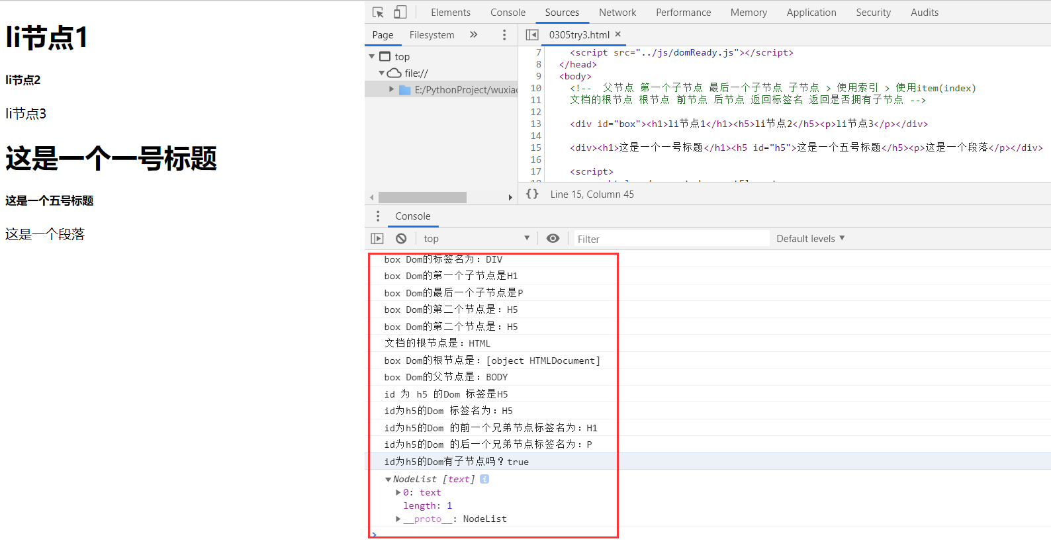The width and height of the screenshot is (1051, 553).
Task: Toggle the live expression eye icon
Action: click(x=553, y=239)
